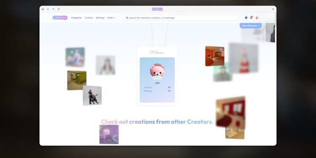This screenshot has width=316, height=158.
Task: Click the company logo on the ID card
Action: click(157, 52)
